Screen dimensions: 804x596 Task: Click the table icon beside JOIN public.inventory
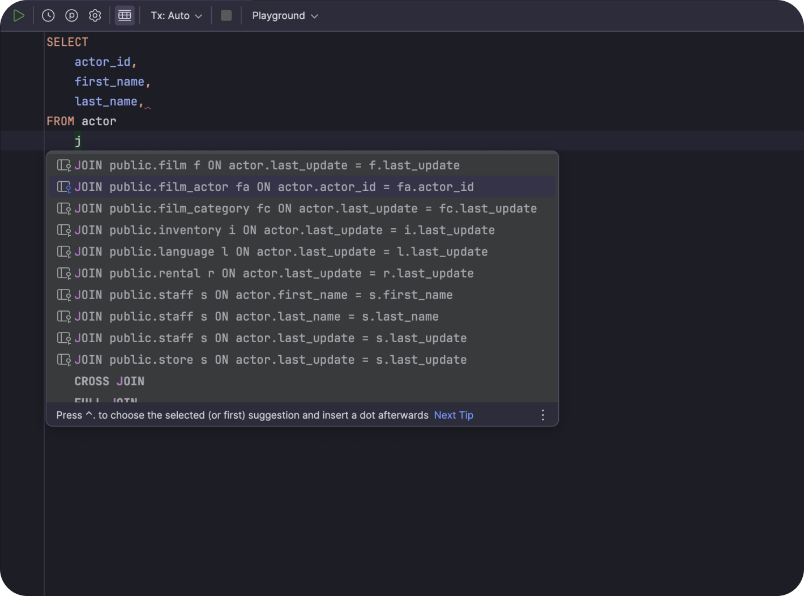click(63, 230)
